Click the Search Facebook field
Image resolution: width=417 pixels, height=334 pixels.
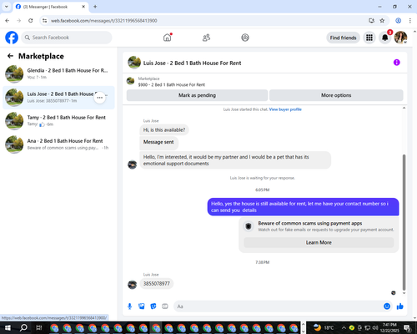pyautogui.click(x=67, y=38)
